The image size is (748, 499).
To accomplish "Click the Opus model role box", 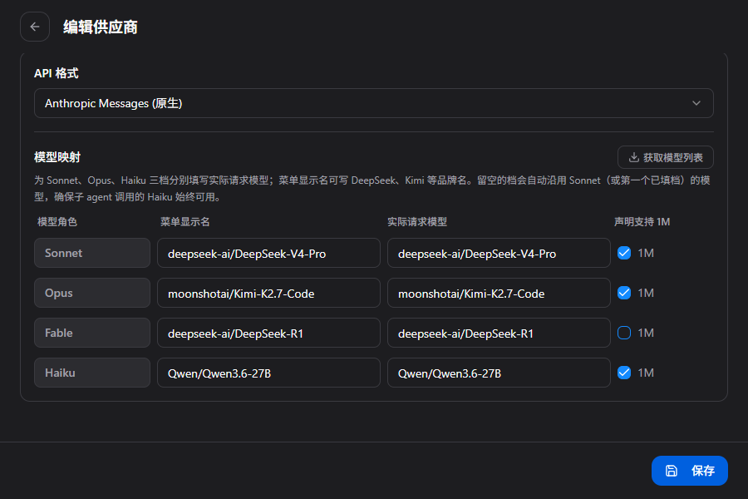I will click(92, 293).
